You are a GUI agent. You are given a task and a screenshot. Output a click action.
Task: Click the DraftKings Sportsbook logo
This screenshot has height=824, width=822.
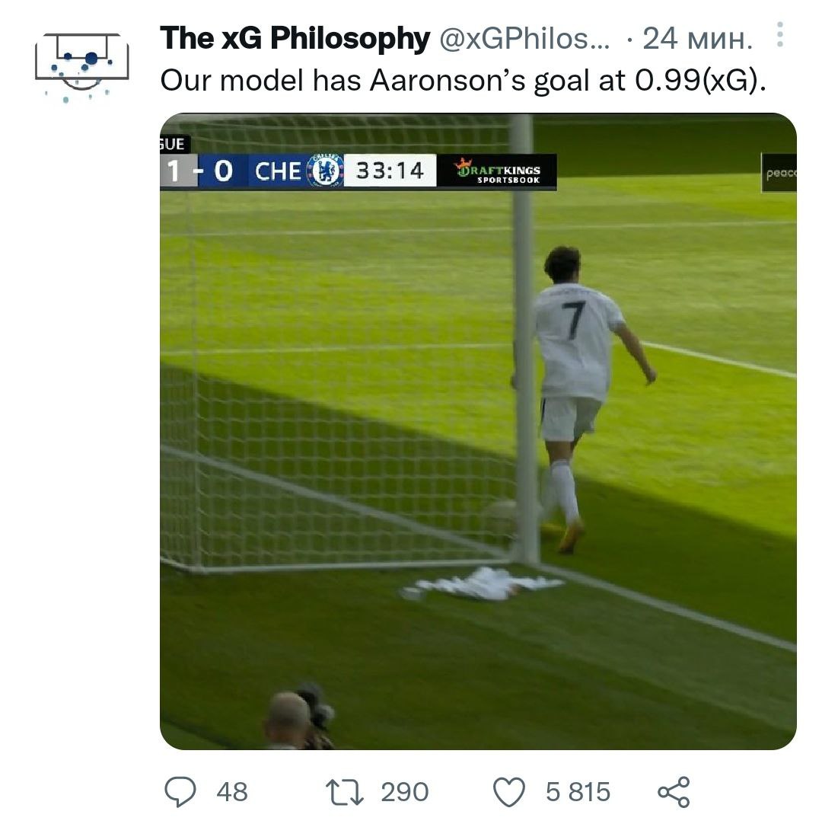coord(498,171)
